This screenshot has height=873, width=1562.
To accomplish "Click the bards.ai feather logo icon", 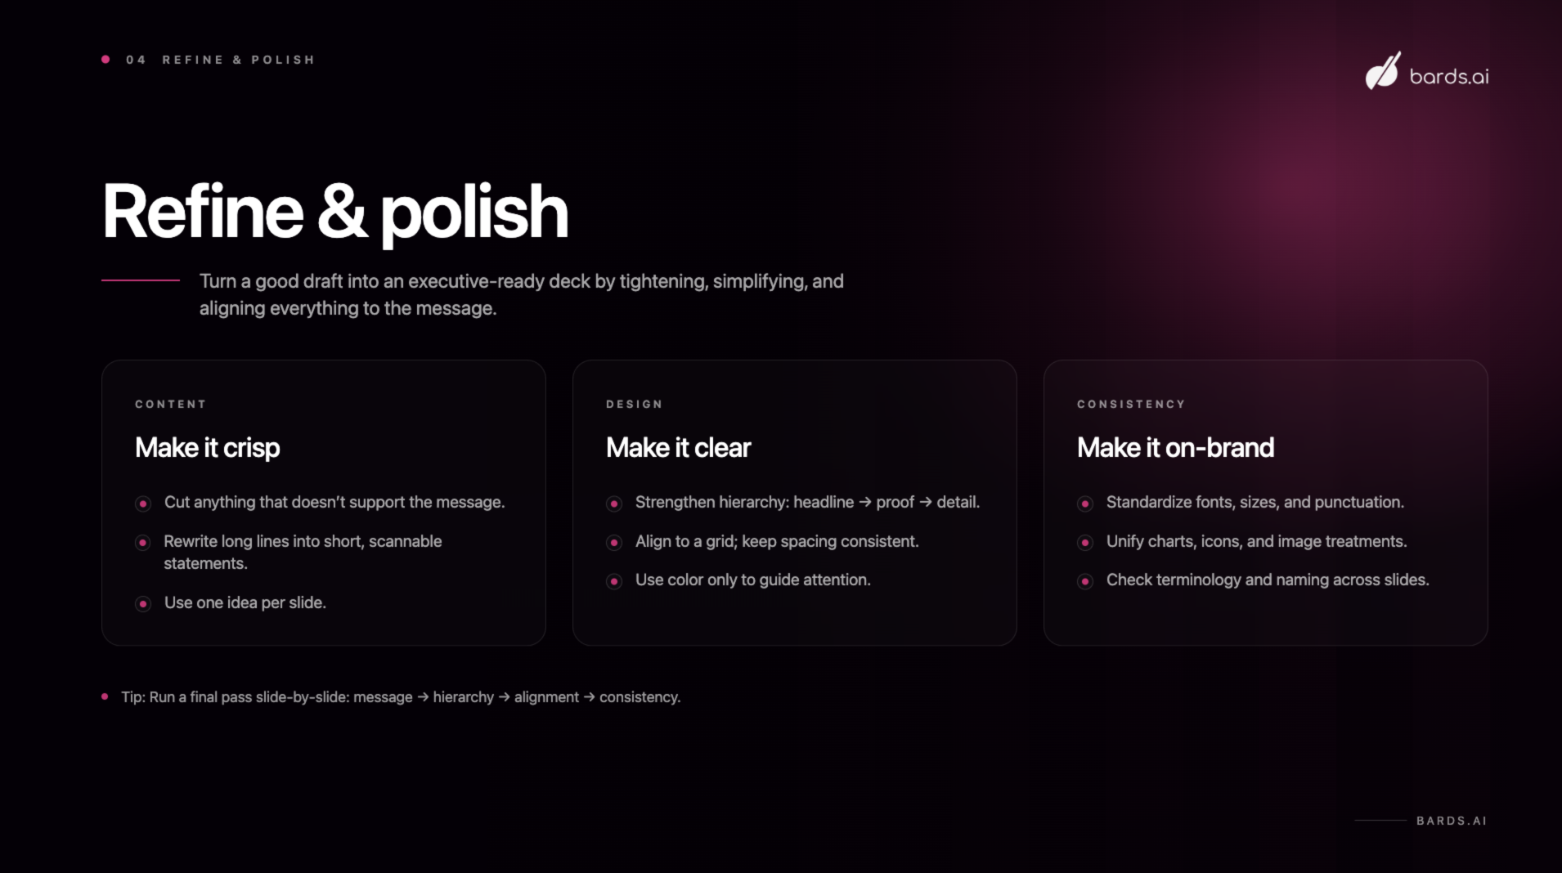I will pos(1382,72).
